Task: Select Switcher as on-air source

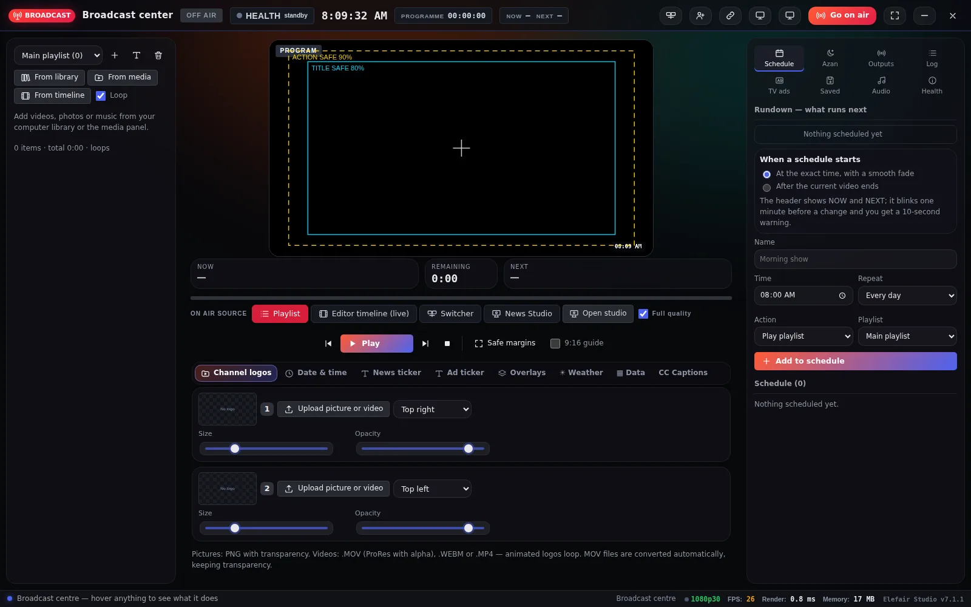Action: tap(450, 314)
